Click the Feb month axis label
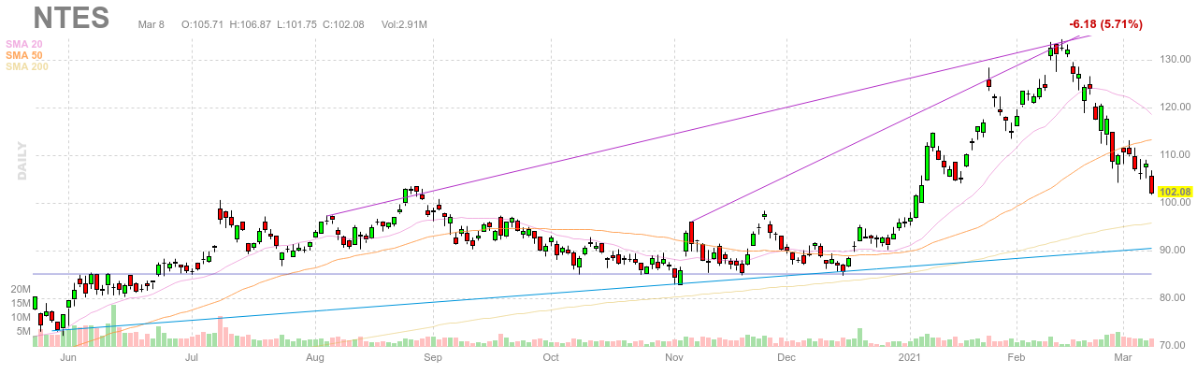1197x374 pixels. click(x=1017, y=357)
